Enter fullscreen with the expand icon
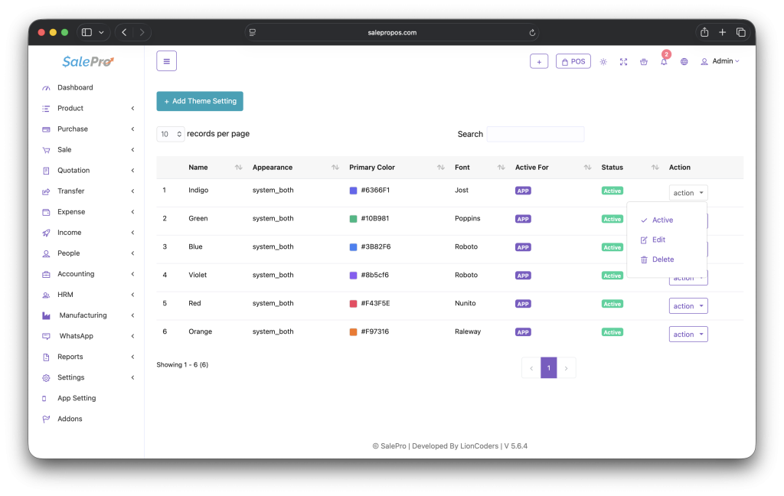784x496 pixels. (623, 62)
